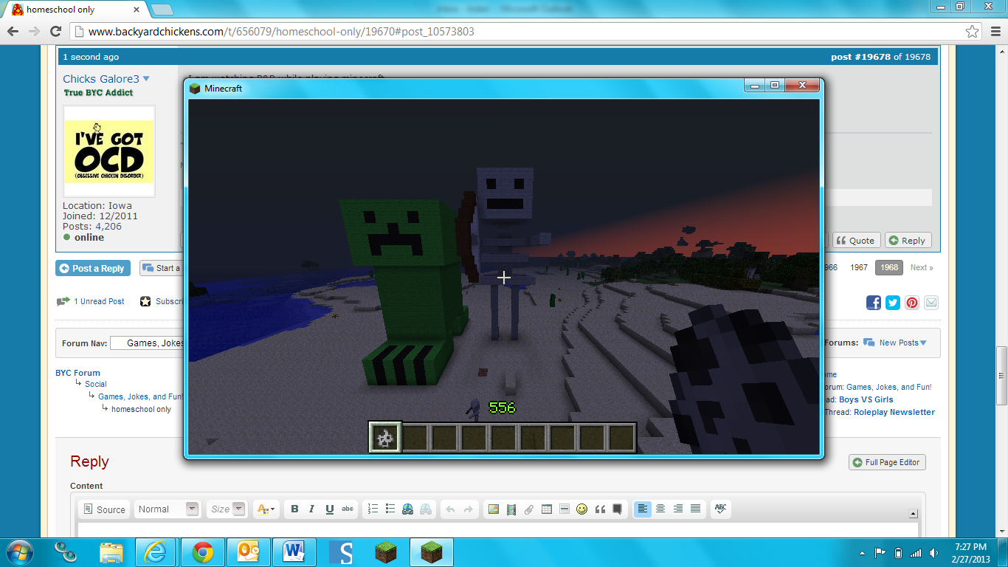The image size is (1008, 567).
Task: Toggle italic text formatting
Action: [x=311, y=509]
